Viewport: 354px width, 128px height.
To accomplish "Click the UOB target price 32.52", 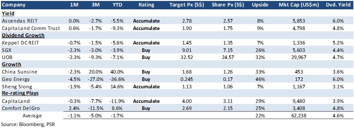I will [x=186, y=57].
